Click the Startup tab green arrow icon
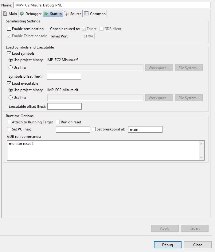Image resolution: width=215 pixels, height=252 pixels. pyautogui.click(x=46, y=14)
